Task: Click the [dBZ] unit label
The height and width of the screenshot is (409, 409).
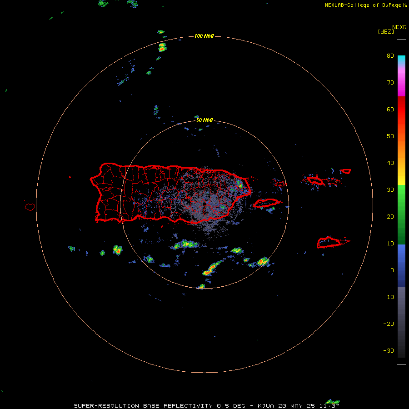Action: pos(386,32)
